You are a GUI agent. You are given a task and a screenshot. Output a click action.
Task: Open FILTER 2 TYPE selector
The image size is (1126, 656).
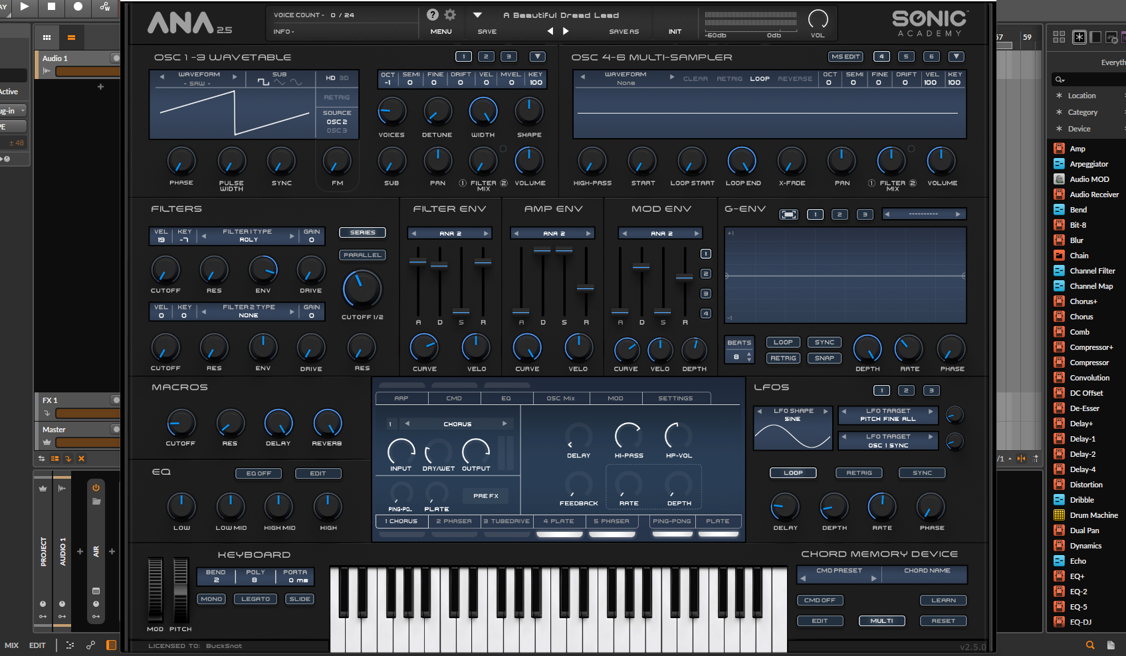pyautogui.click(x=247, y=311)
